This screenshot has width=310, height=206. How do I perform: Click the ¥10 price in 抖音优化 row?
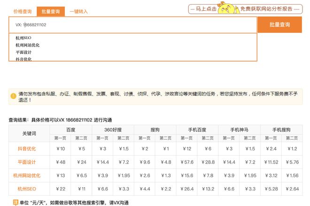[x=61, y=149]
